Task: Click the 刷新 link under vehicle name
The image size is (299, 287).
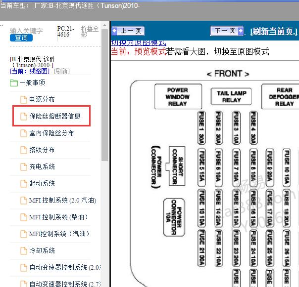Action: (x=62, y=71)
